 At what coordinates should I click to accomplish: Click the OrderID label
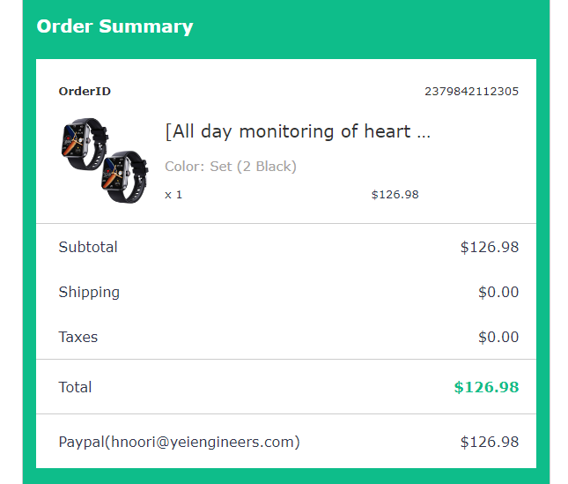(x=85, y=92)
